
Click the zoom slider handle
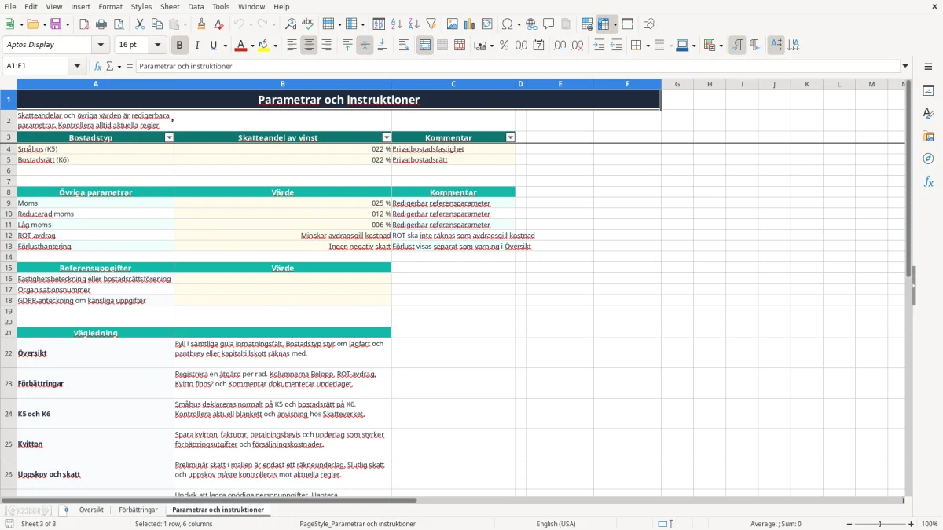[x=880, y=524]
